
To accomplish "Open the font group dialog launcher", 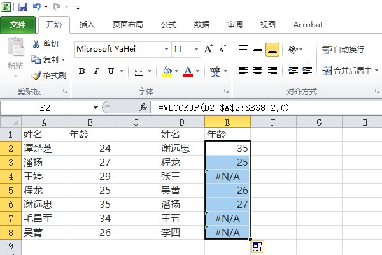I will tap(226, 91).
